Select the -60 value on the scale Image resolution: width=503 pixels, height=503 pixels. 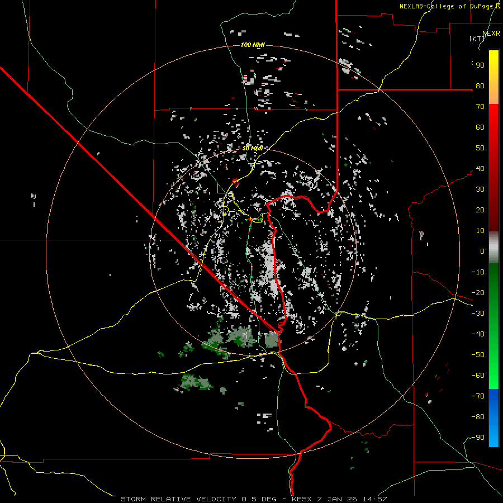point(478,376)
